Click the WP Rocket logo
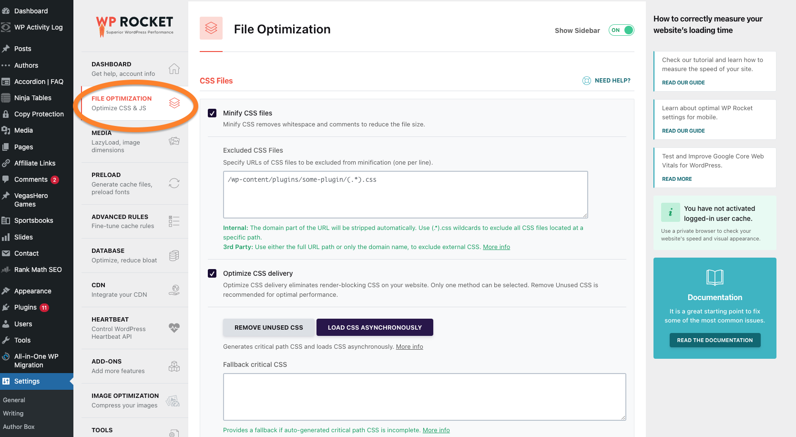 pos(135,26)
